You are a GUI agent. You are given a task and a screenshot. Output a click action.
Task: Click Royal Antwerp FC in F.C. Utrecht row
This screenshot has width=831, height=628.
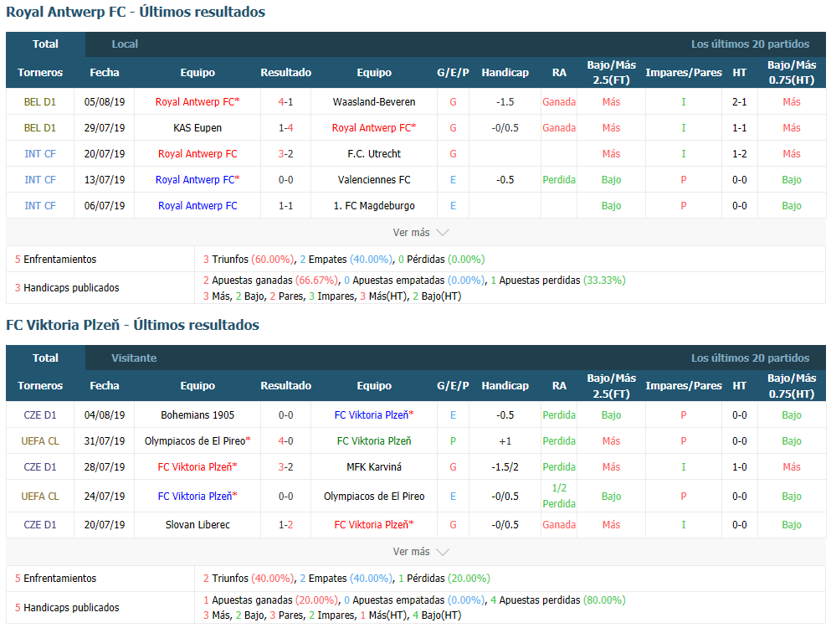(x=197, y=154)
